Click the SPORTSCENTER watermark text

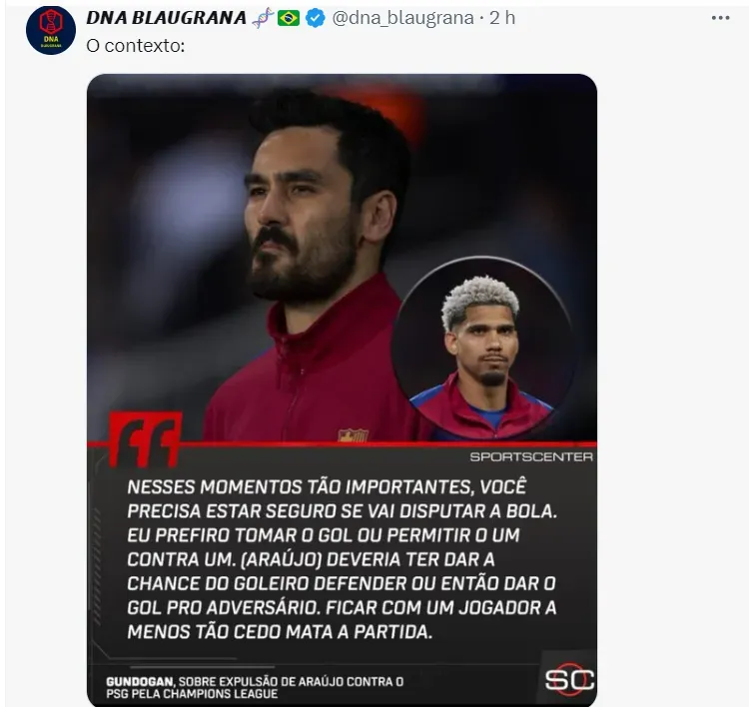[531, 457]
